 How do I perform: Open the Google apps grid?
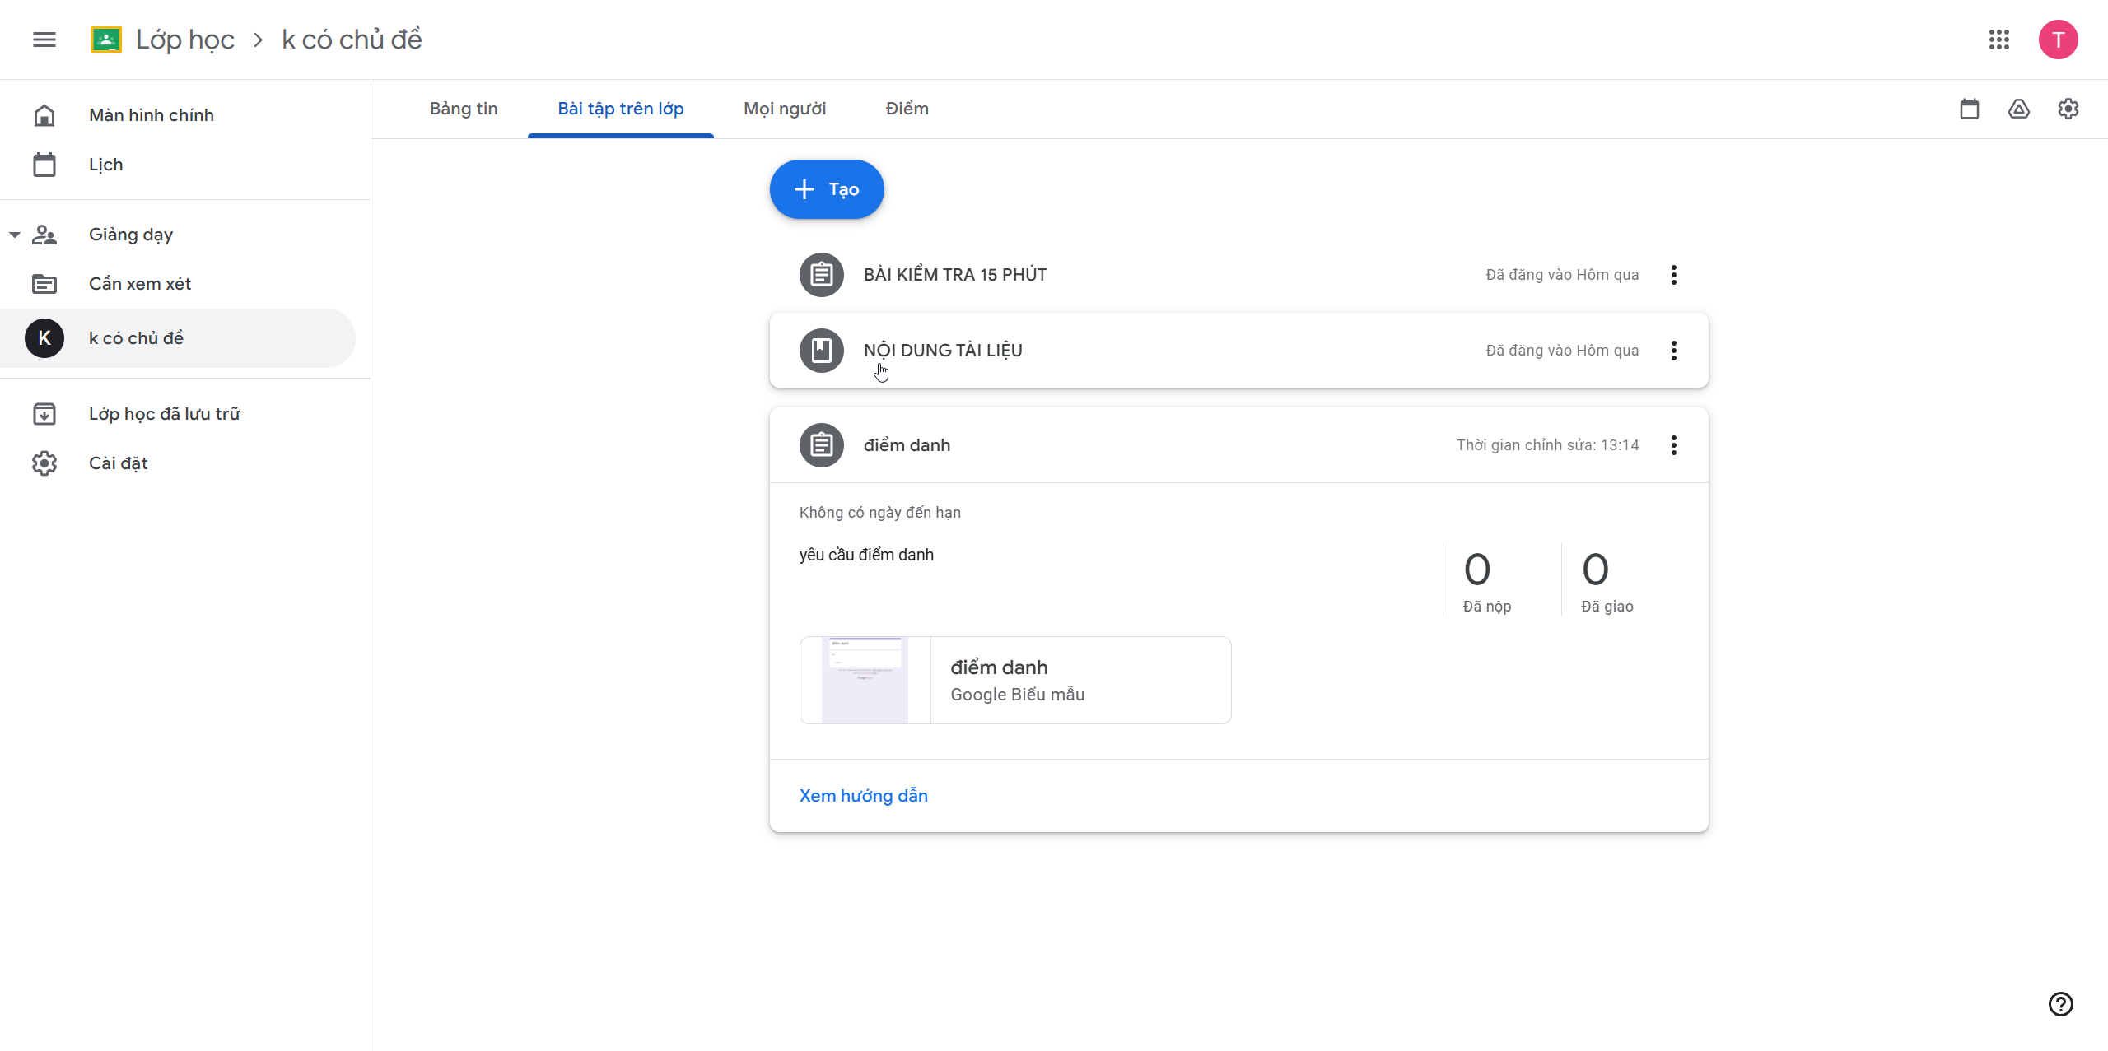(1998, 40)
